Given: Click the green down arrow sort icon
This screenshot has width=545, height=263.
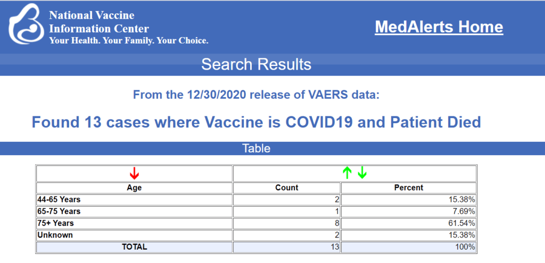Looking at the screenshot, I should click(x=362, y=173).
